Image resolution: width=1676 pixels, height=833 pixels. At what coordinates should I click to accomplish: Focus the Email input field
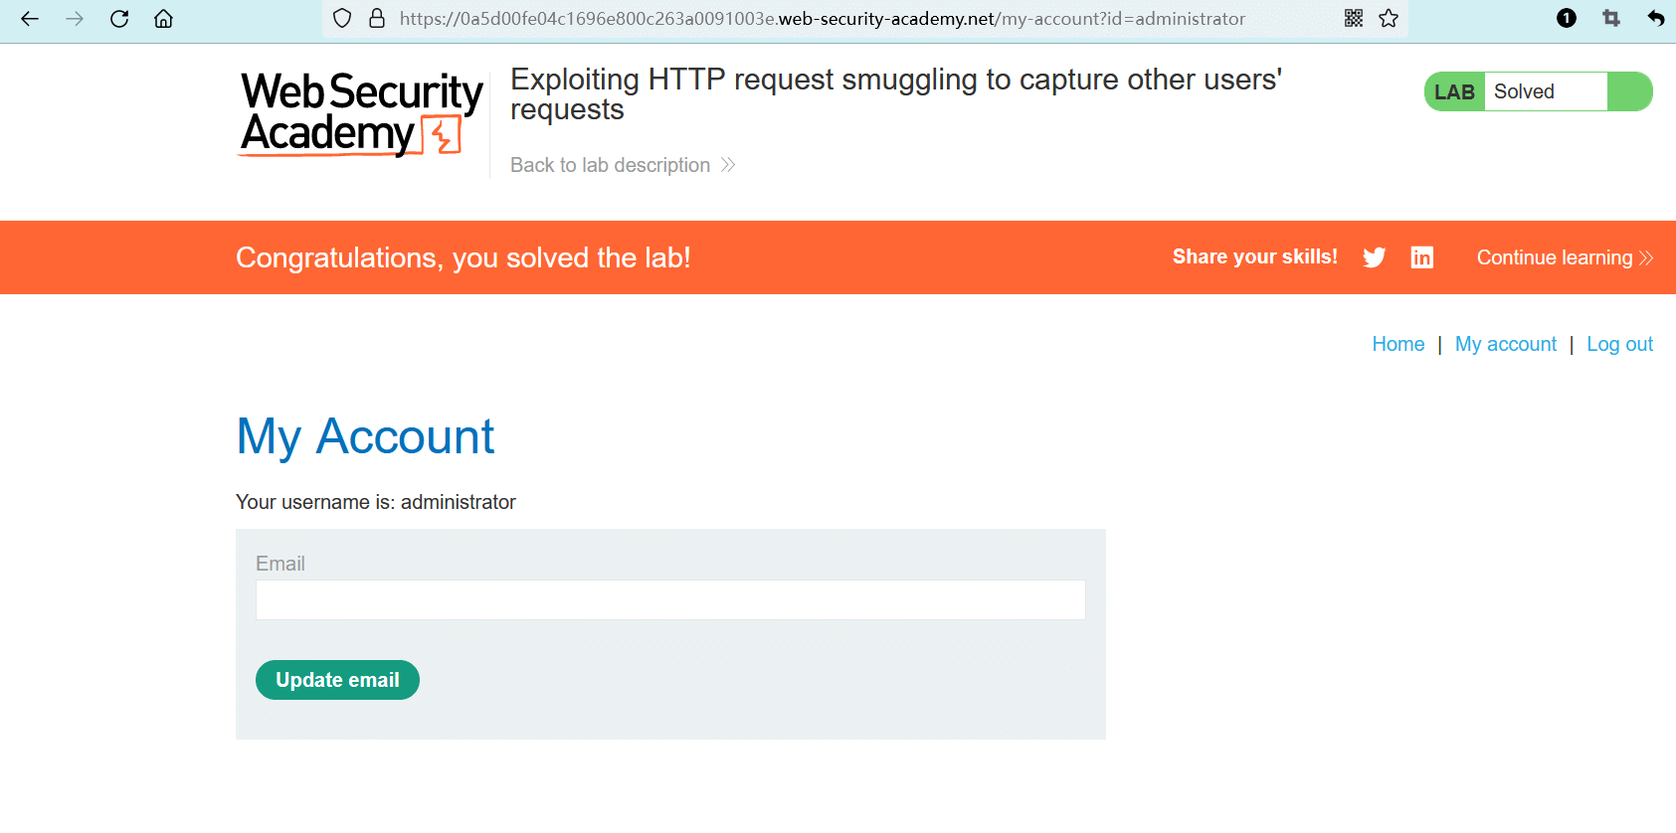tap(670, 600)
